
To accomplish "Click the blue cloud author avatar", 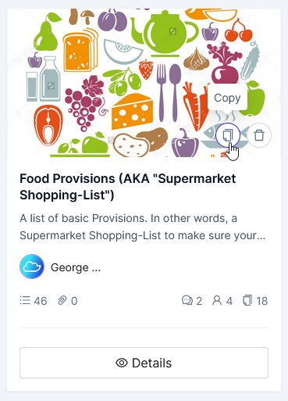I will pyautogui.click(x=32, y=267).
